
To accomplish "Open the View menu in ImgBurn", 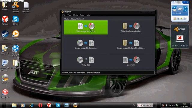I will click(69, 15).
